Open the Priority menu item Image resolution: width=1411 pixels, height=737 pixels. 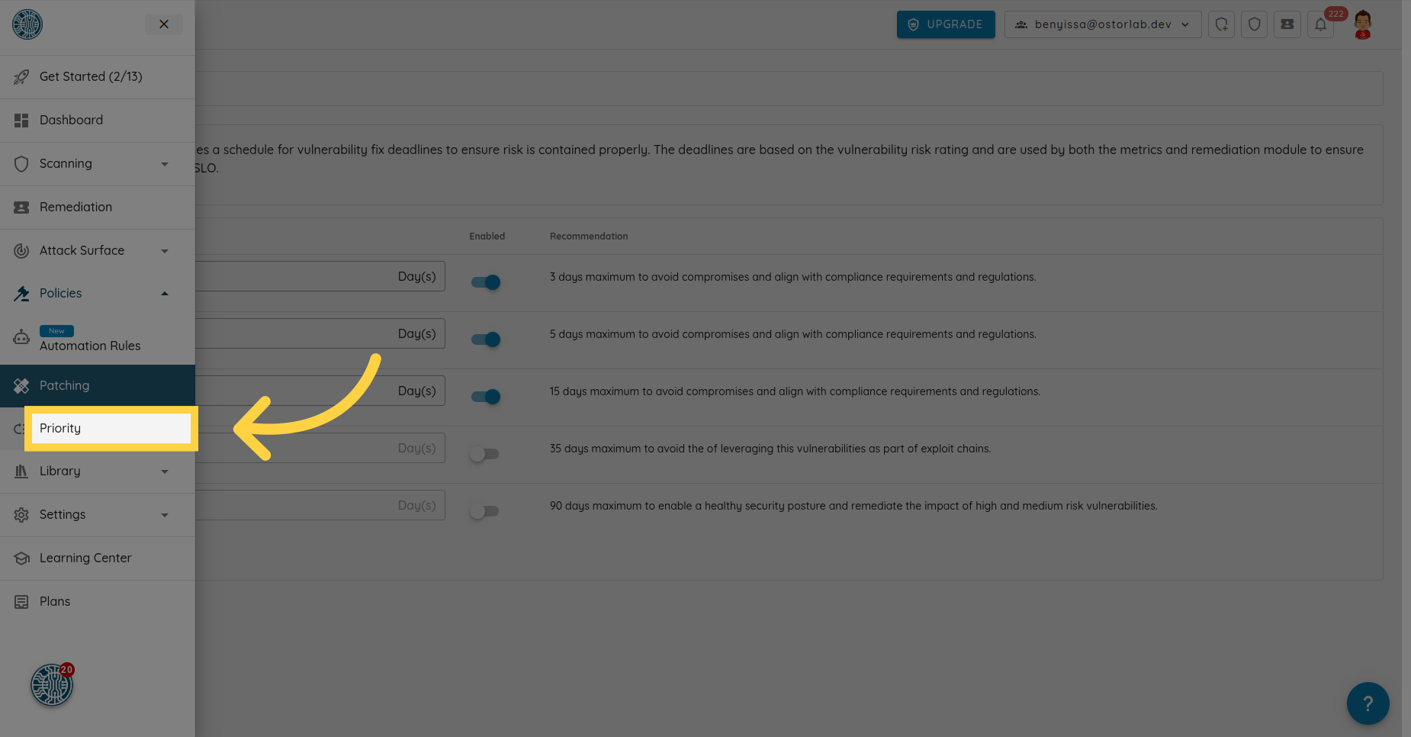click(111, 429)
